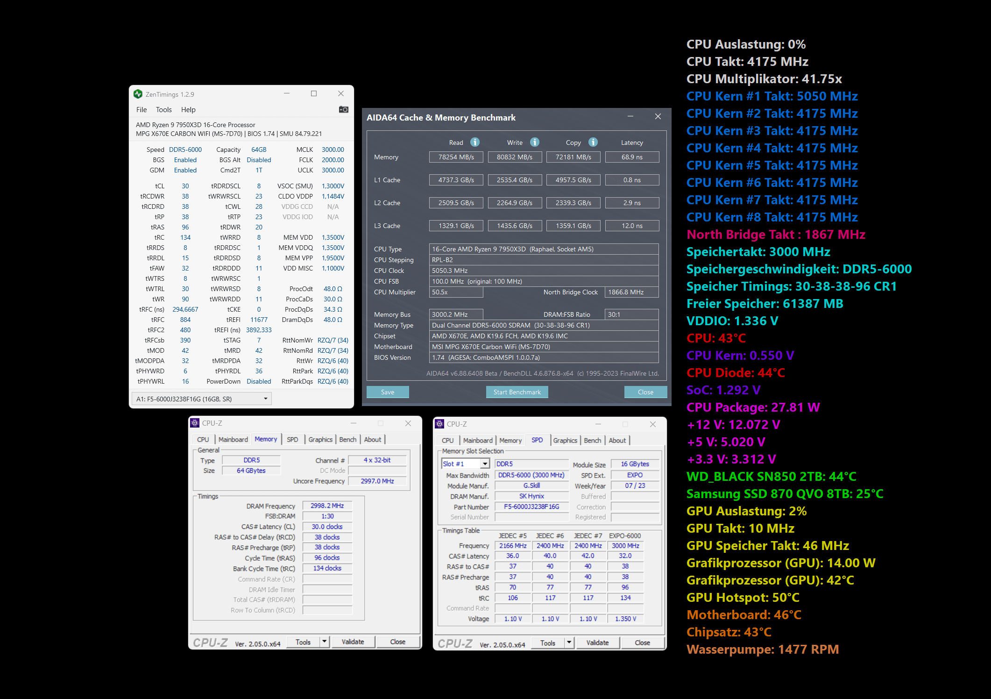Click Close button in AIDA64 benchmark
Screen dimensions: 991x699
(x=645, y=392)
